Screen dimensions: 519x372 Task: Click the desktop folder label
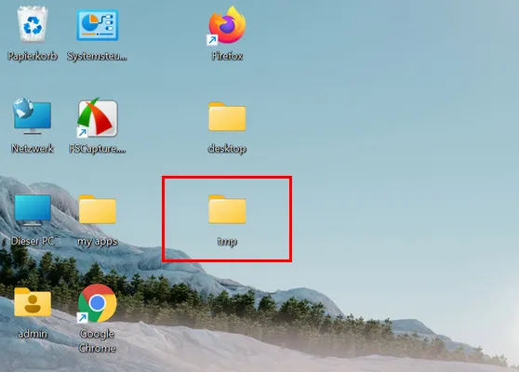pos(227,149)
